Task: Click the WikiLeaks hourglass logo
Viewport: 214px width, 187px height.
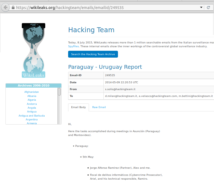Action: pyautogui.click(x=33, y=50)
